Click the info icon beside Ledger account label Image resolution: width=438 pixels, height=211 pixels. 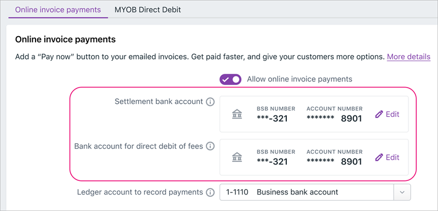[x=210, y=192]
